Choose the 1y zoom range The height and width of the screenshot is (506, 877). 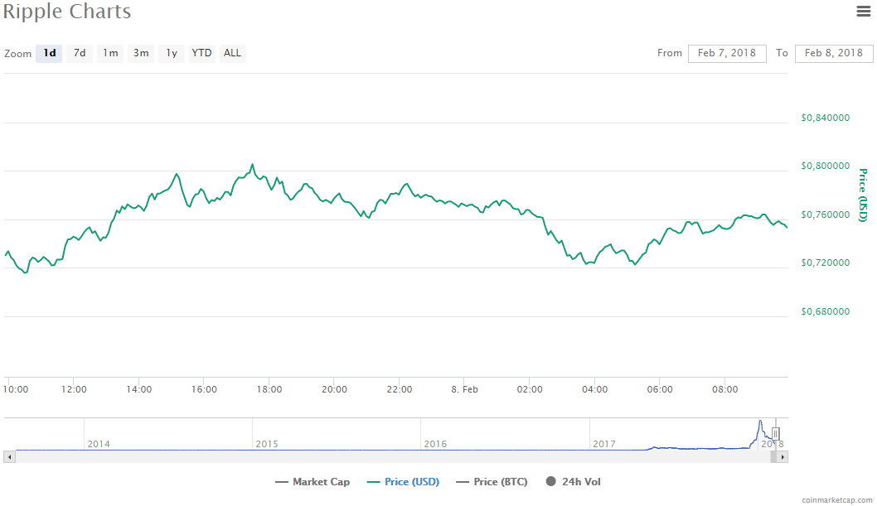click(172, 53)
